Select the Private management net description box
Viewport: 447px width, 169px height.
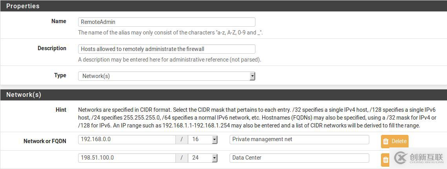point(299,140)
